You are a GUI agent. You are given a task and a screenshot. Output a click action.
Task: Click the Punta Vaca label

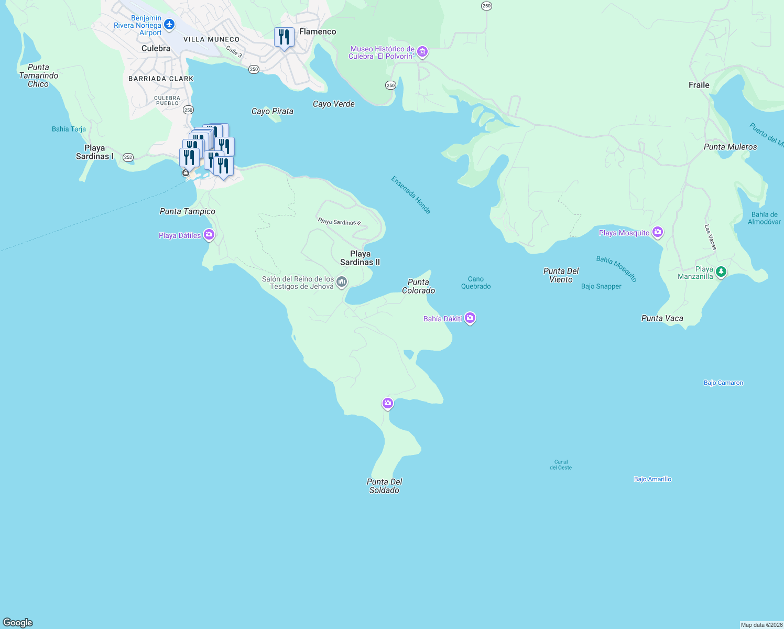point(662,318)
